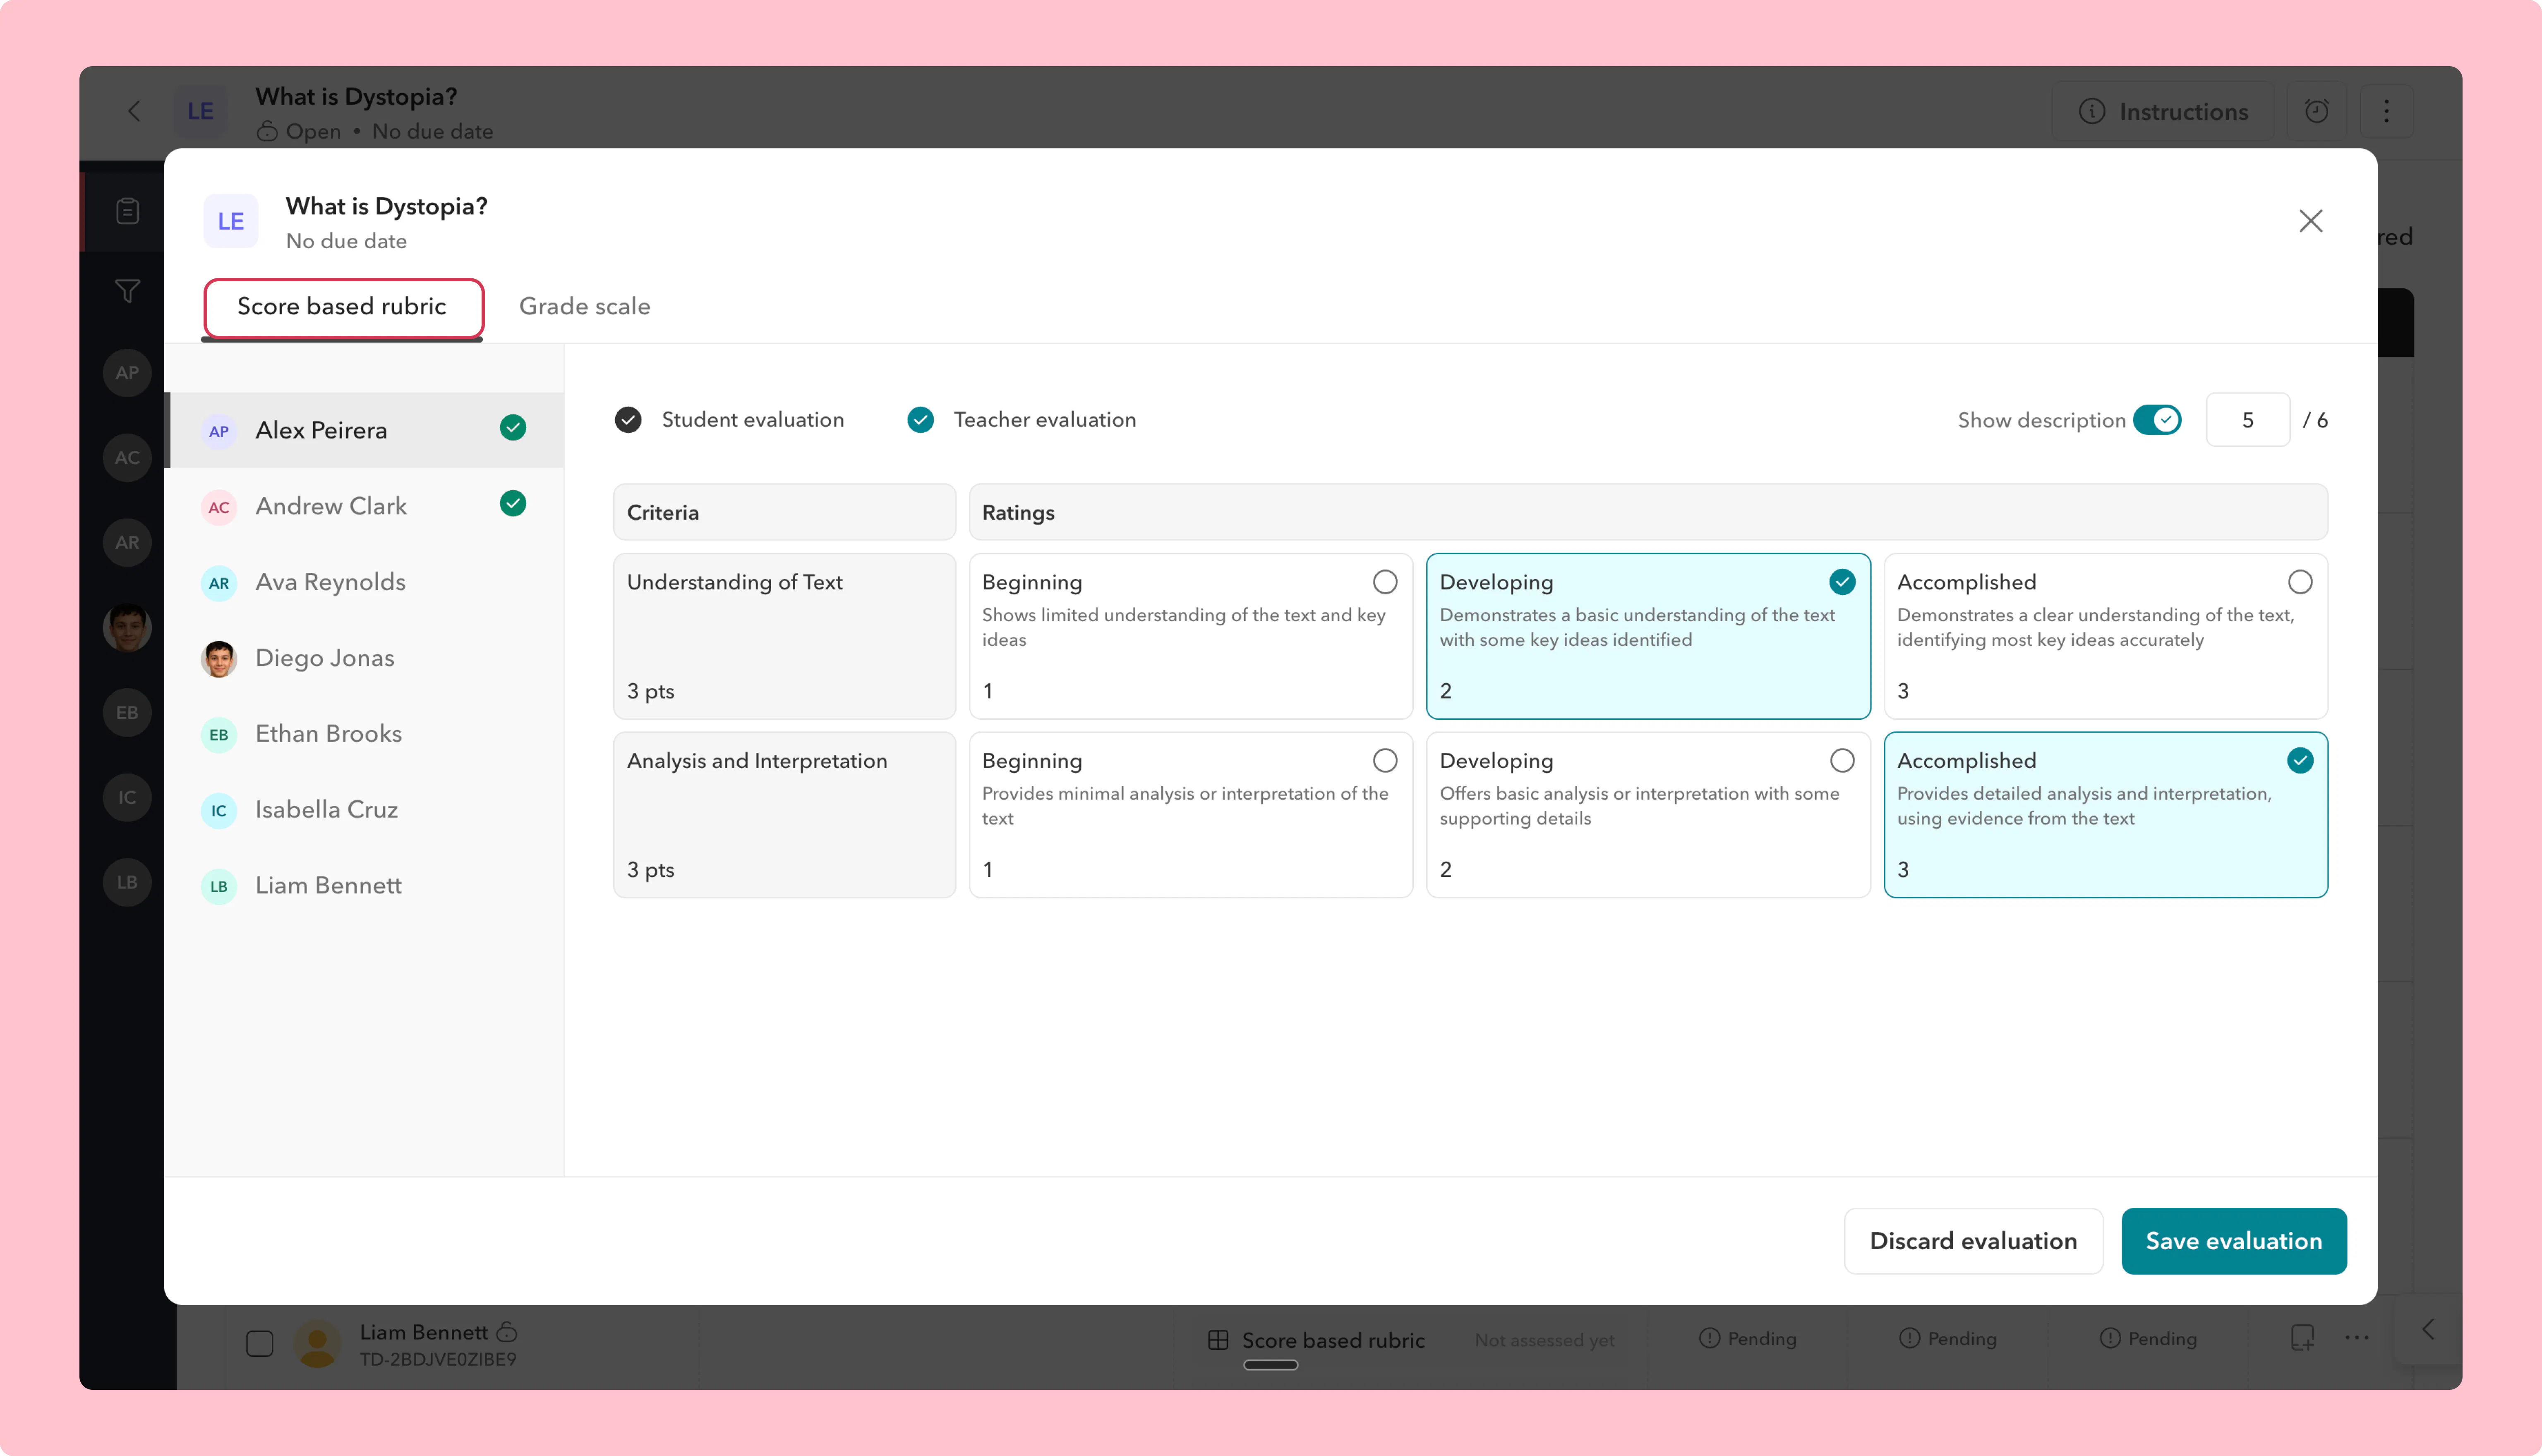Click the Analysis and Interpretation criteria cell

coord(784,815)
